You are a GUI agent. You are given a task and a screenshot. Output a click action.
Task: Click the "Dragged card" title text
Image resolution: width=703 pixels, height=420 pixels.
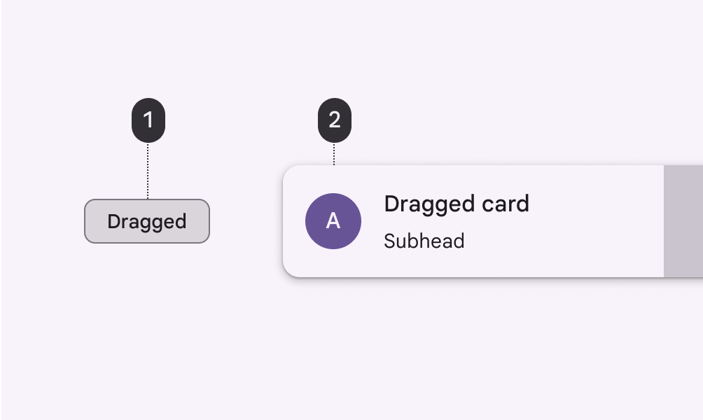tap(457, 204)
